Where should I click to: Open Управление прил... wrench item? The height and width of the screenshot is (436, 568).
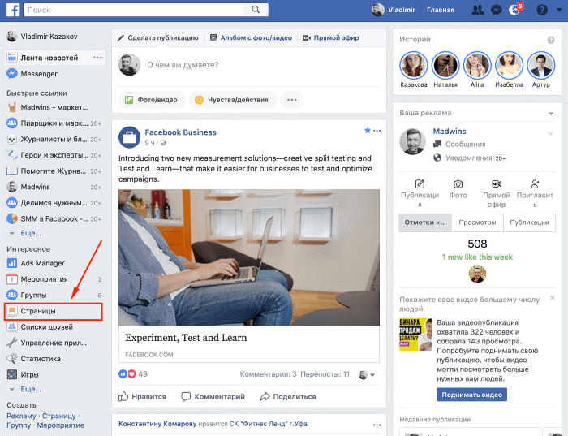tap(47, 343)
